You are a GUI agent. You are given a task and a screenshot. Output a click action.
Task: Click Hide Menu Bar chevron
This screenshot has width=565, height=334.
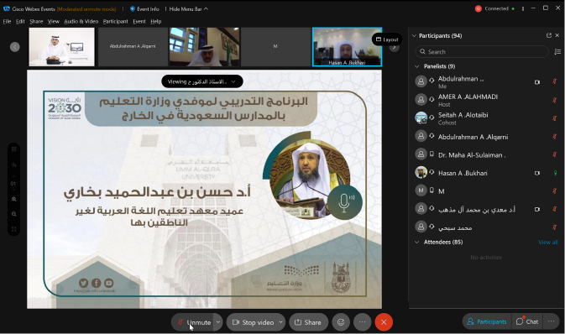coord(207,8)
